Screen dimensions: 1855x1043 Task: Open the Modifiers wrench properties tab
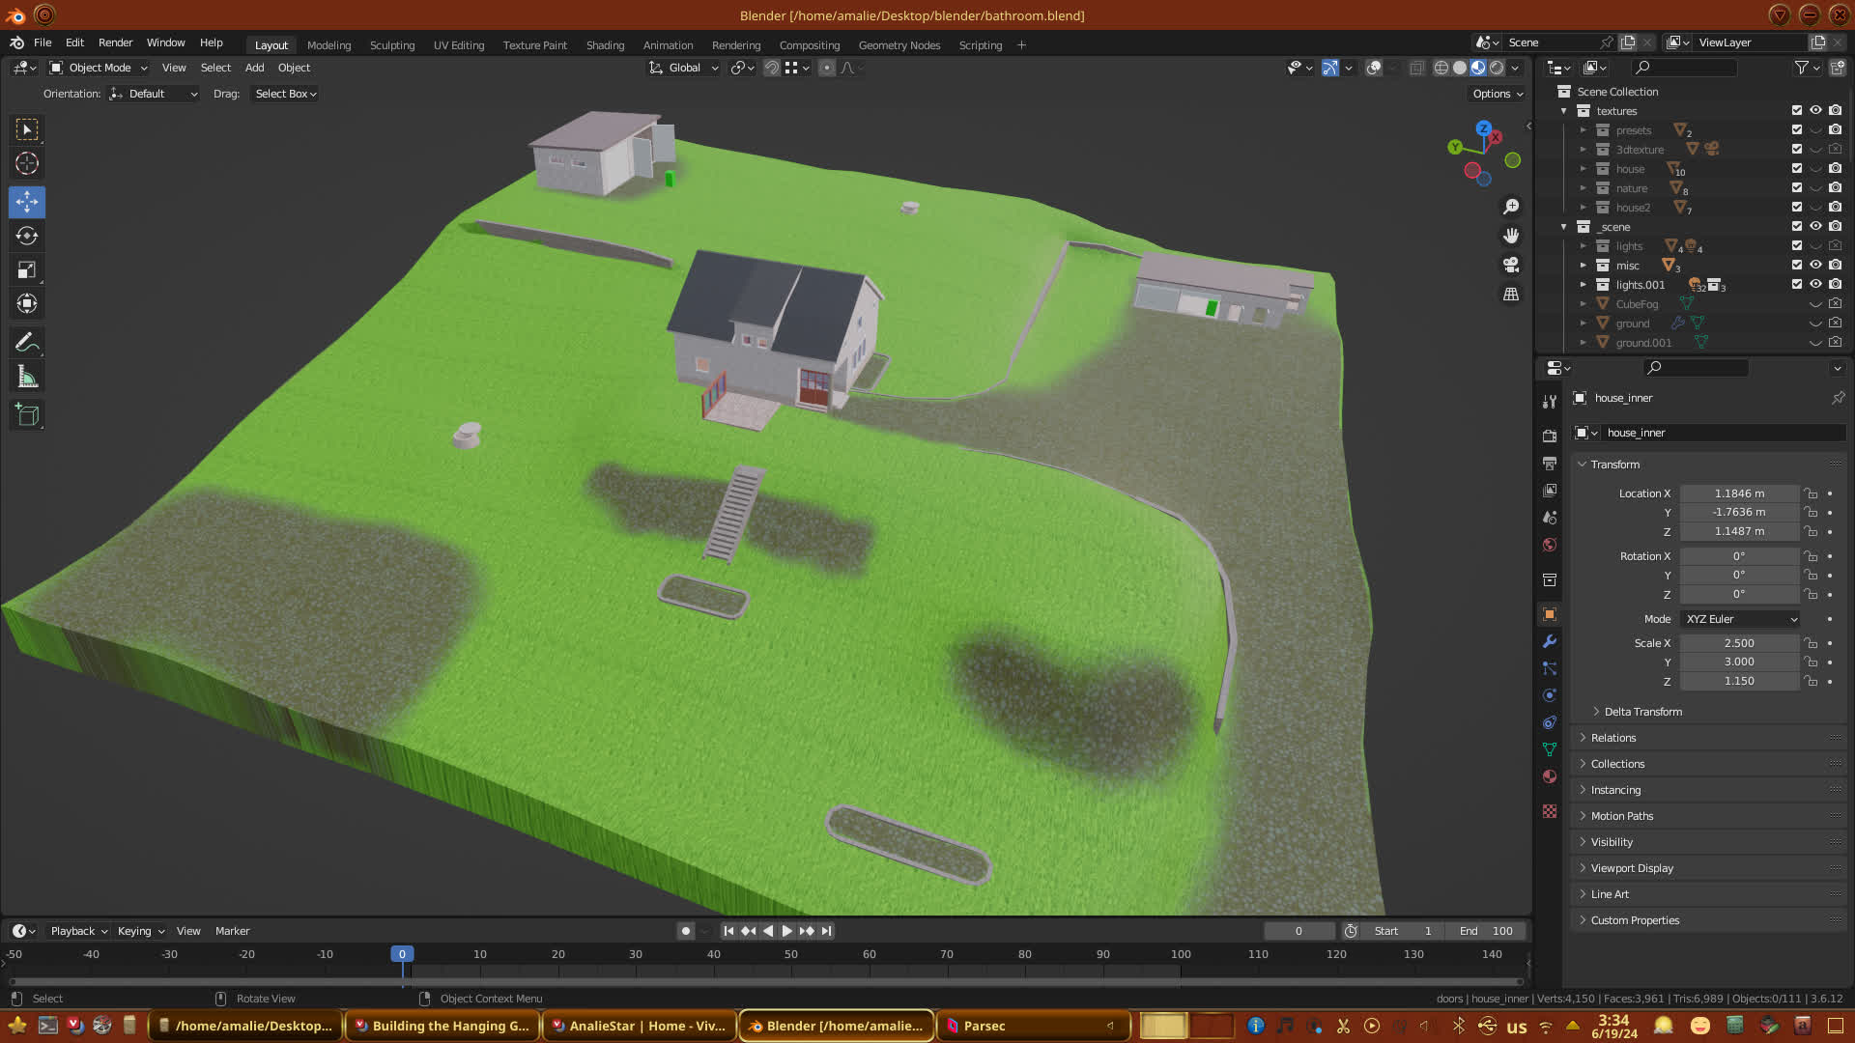1550,641
